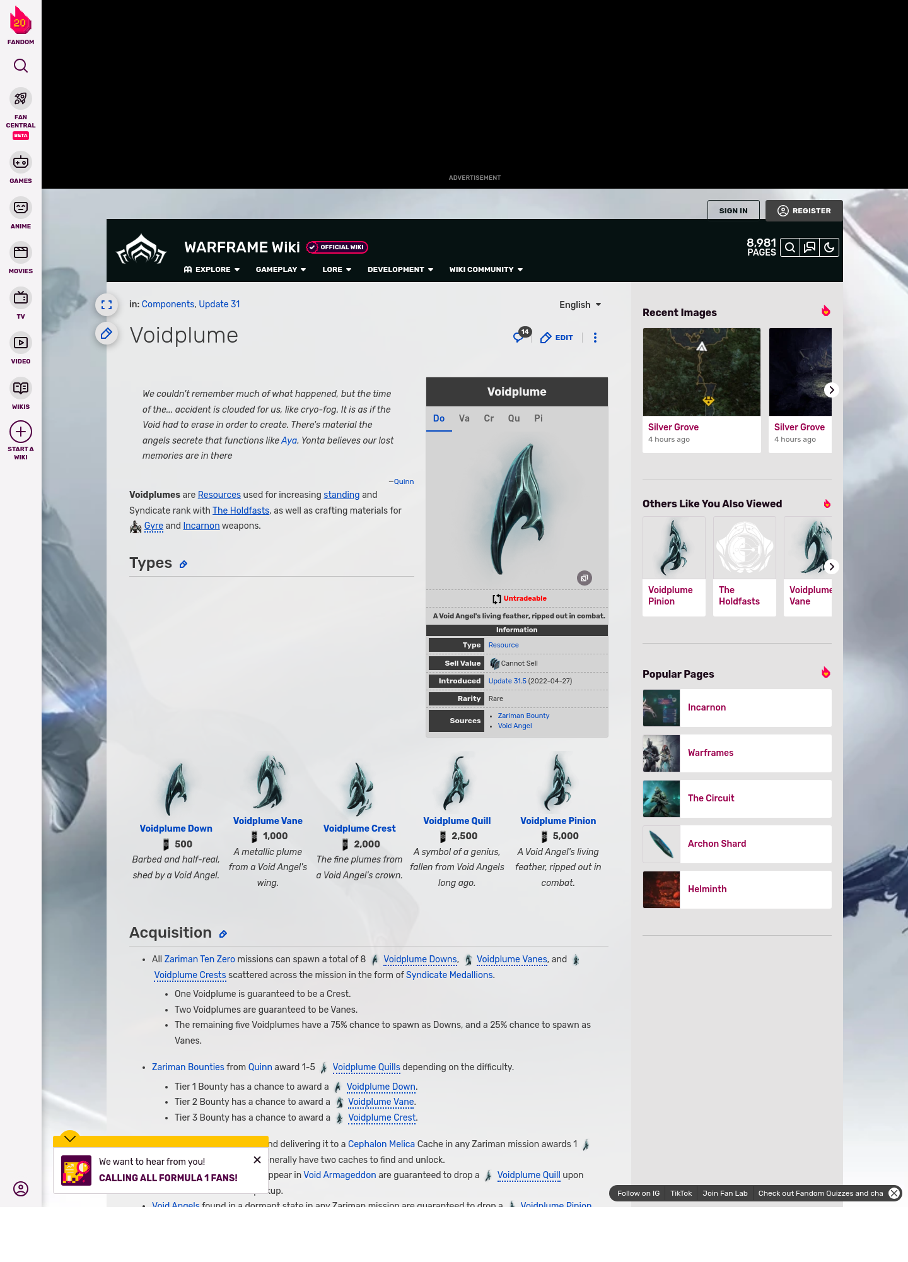Close the Formula 1 fans popup
Image resolution: width=908 pixels, height=1262 pixels.
click(x=257, y=1160)
